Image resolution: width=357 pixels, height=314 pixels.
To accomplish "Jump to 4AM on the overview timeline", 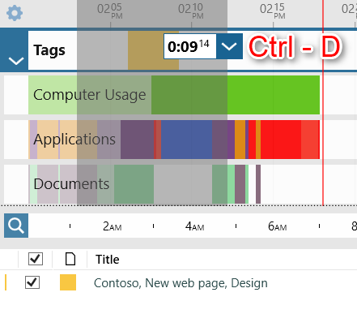I will pyautogui.click(x=194, y=226).
